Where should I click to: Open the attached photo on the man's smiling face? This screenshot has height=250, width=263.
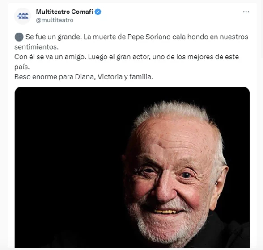(x=174, y=181)
